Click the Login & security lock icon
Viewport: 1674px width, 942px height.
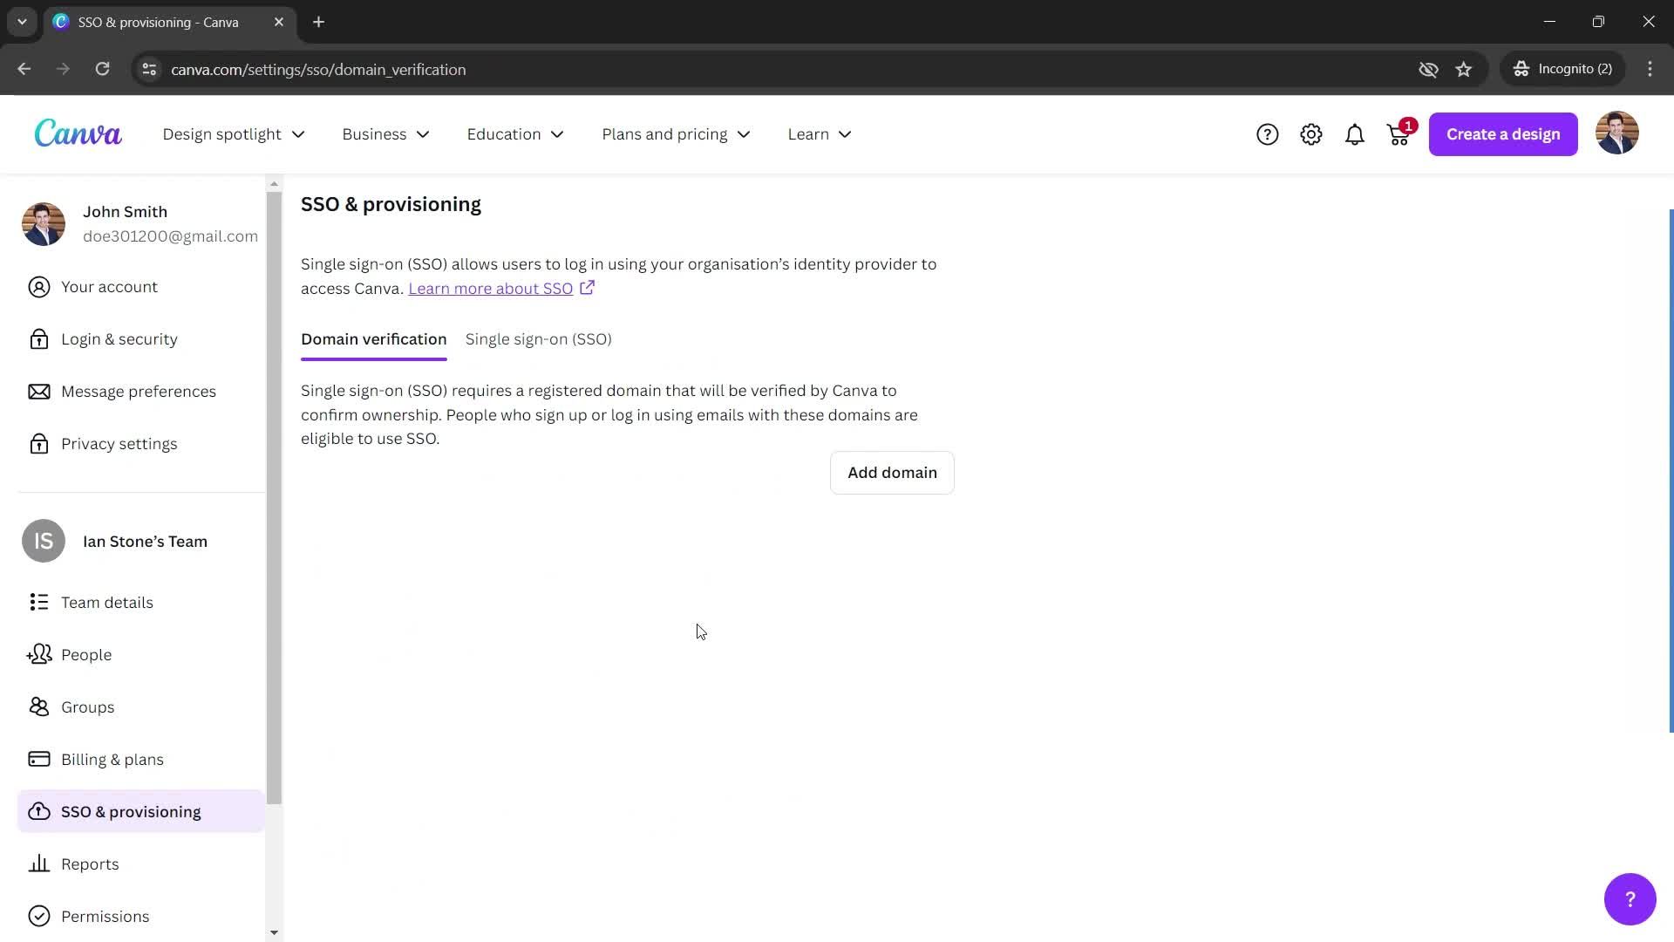(x=39, y=339)
